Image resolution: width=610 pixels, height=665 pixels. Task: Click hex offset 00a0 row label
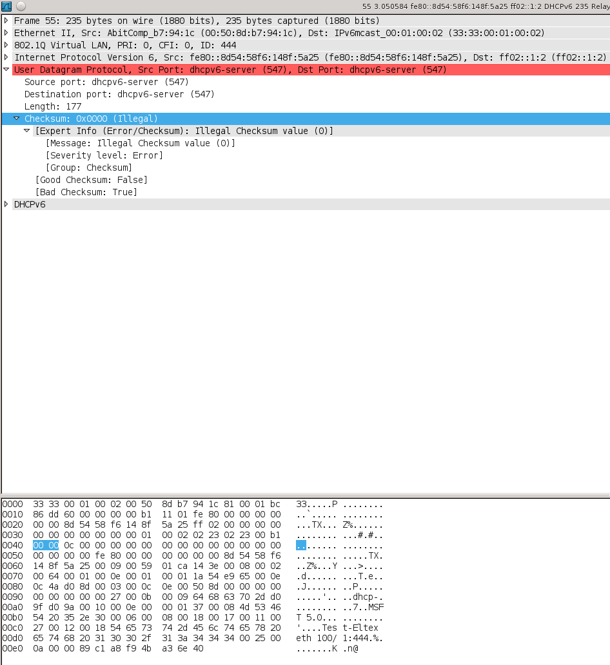click(13, 607)
